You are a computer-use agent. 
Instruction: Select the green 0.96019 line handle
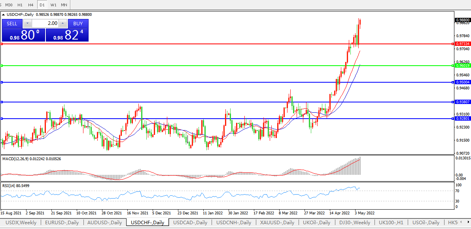coord(2,66)
